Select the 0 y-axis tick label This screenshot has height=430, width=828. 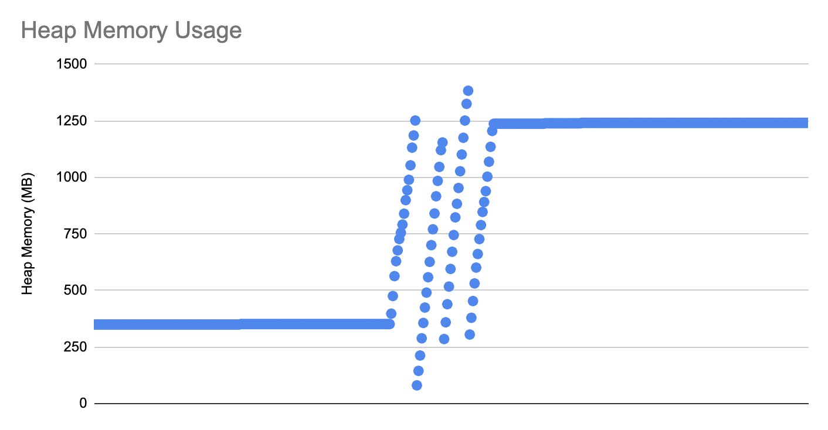(83, 404)
